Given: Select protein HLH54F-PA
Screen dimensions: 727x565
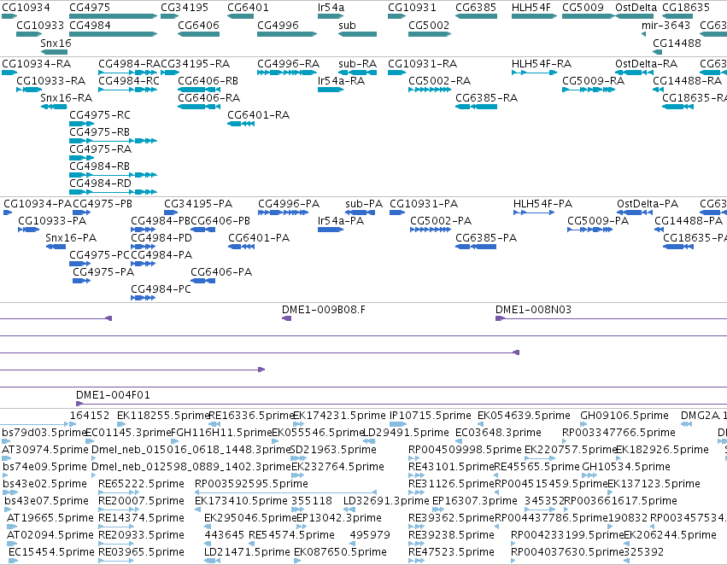Looking at the screenshot, I should [x=543, y=204].
